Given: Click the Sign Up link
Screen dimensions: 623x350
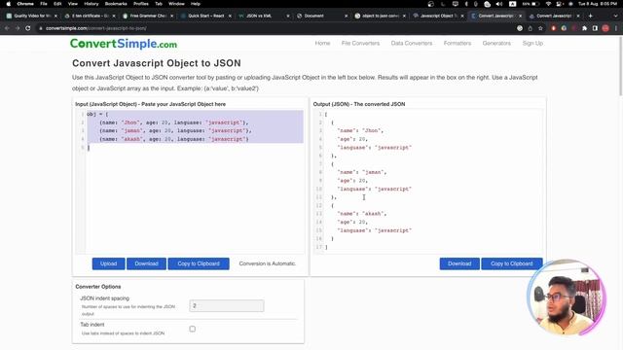Looking at the screenshot, I should (x=532, y=43).
